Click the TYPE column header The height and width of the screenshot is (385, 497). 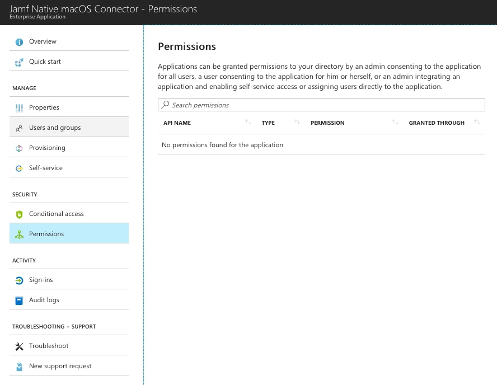tap(268, 123)
